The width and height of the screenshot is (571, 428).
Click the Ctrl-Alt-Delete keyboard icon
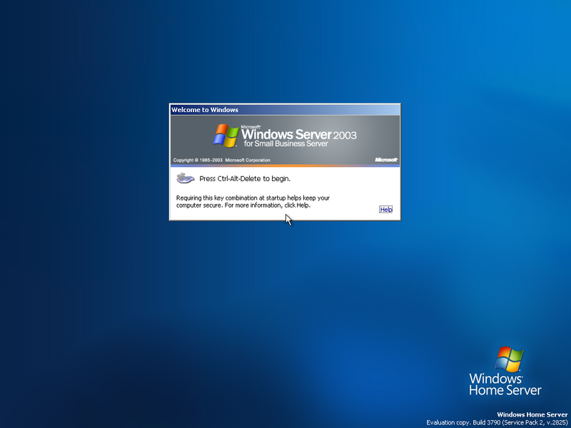tap(186, 178)
